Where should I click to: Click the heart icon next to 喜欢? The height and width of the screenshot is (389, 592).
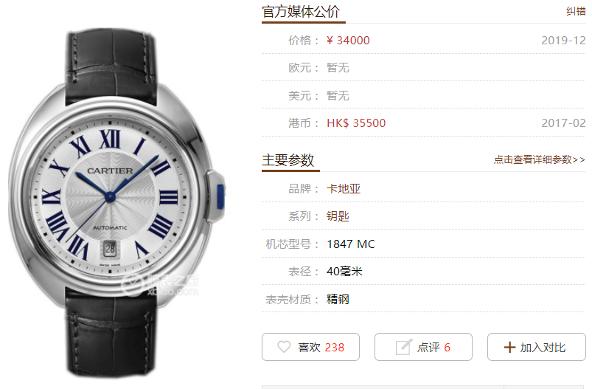pyautogui.click(x=284, y=347)
